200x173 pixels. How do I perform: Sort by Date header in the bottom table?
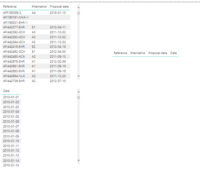6,91
